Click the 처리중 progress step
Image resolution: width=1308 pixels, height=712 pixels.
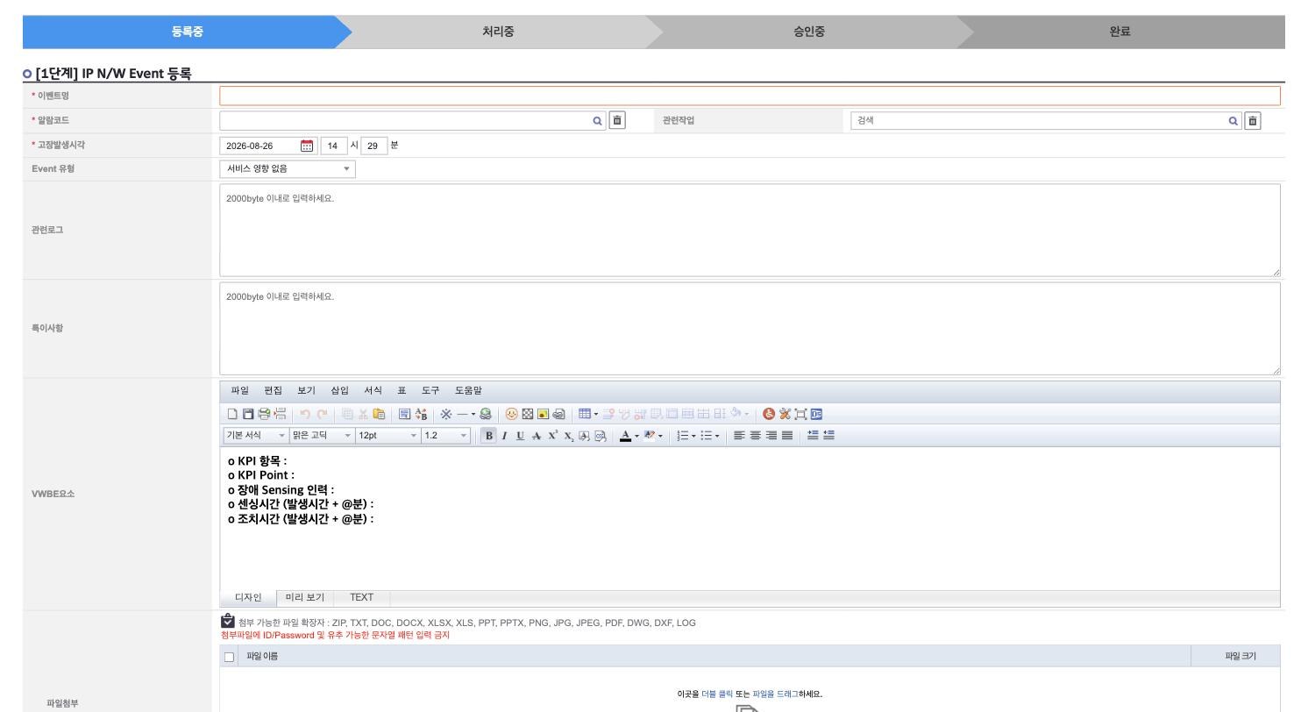pyautogui.click(x=498, y=32)
